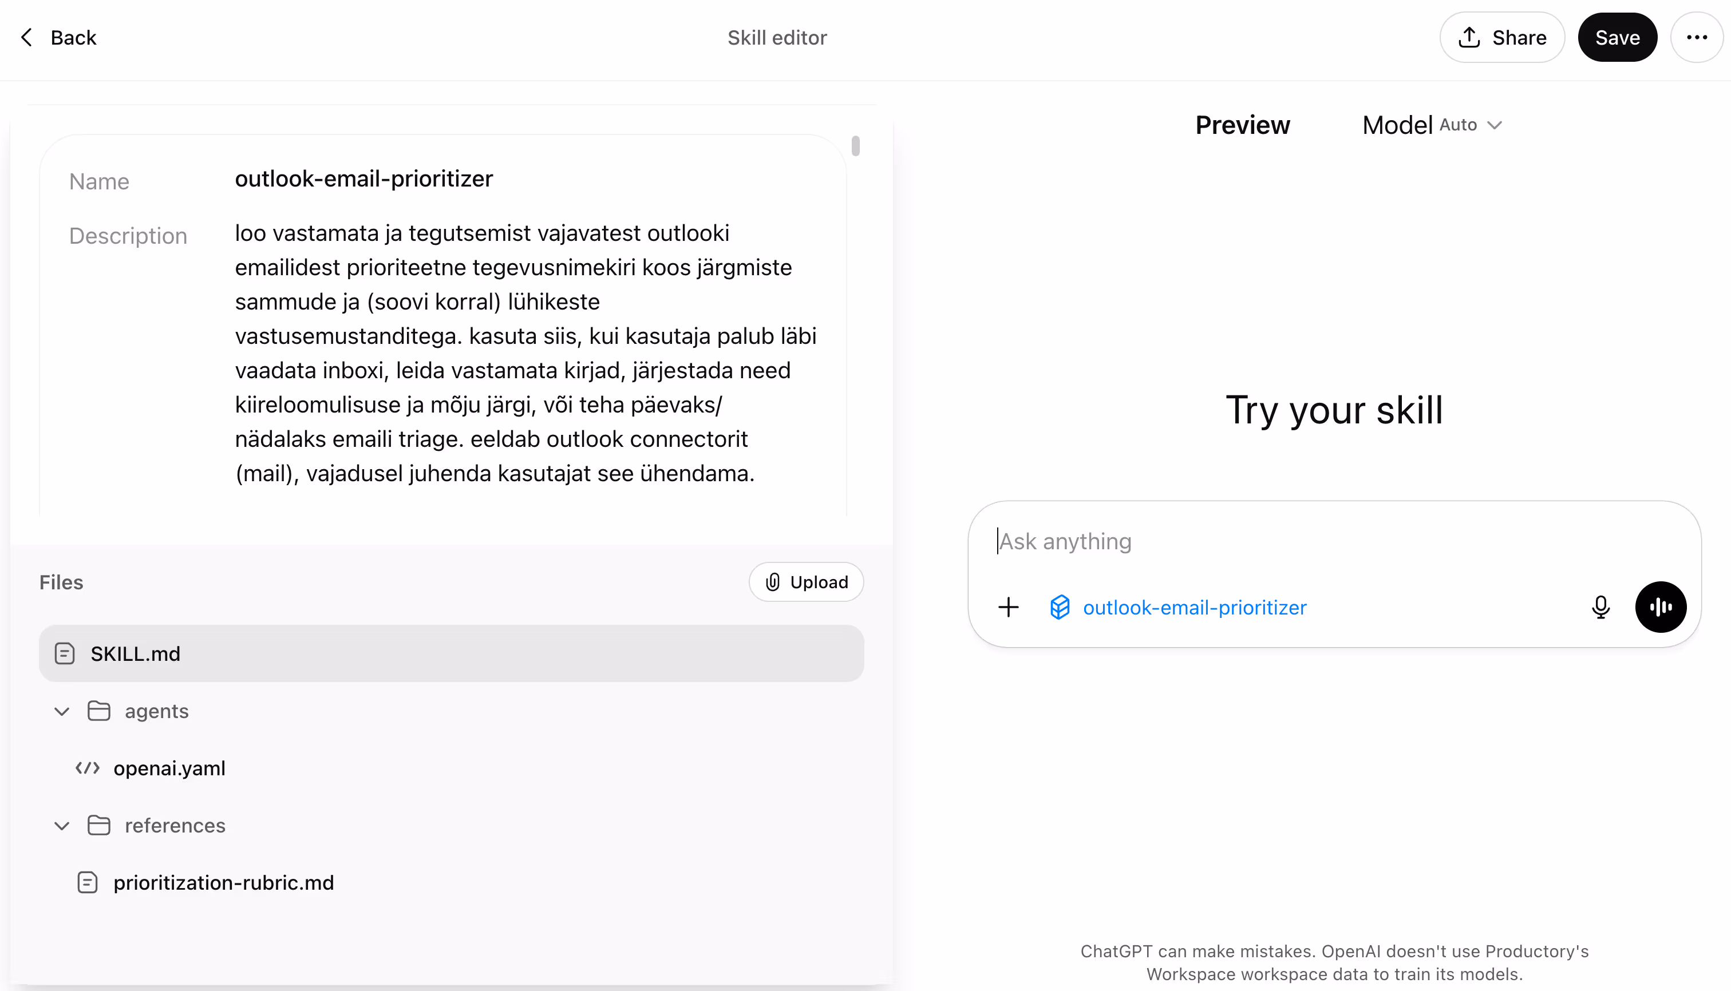The image size is (1731, 991).
Task: Click the skill name field outlook-email-prioritizer
Action: (363, 179)
